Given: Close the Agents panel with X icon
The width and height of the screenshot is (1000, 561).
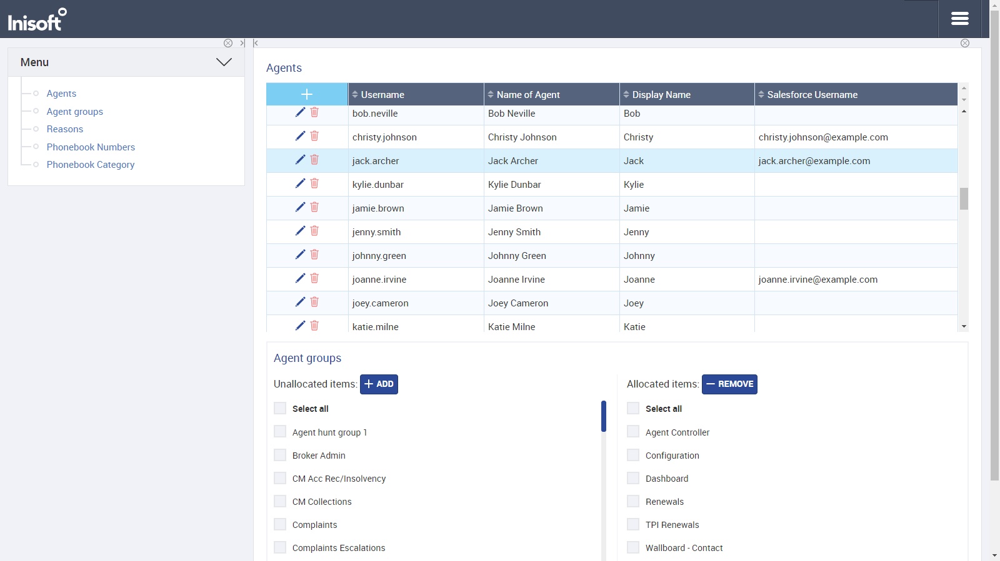Looking at the screenshot, I should pos(965,43).
